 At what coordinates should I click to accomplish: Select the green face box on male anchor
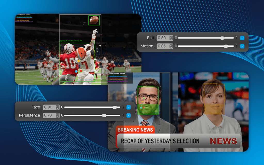coord(148,100)
